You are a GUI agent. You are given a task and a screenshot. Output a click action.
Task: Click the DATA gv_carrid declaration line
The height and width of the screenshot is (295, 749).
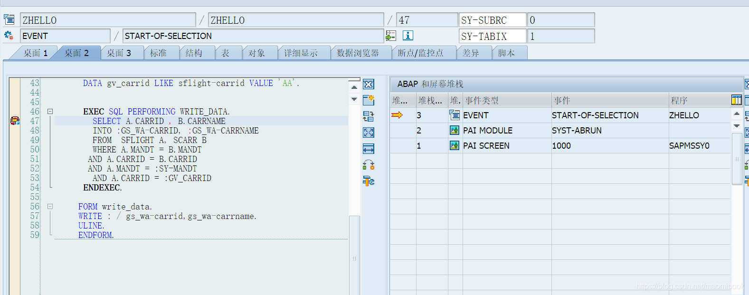tap(191, 83)
